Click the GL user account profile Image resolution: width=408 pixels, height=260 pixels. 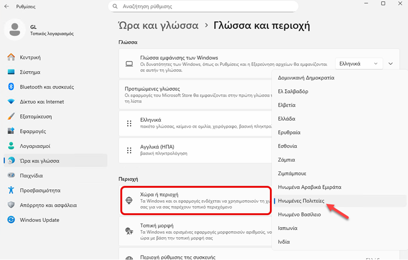tap(38, 29)
